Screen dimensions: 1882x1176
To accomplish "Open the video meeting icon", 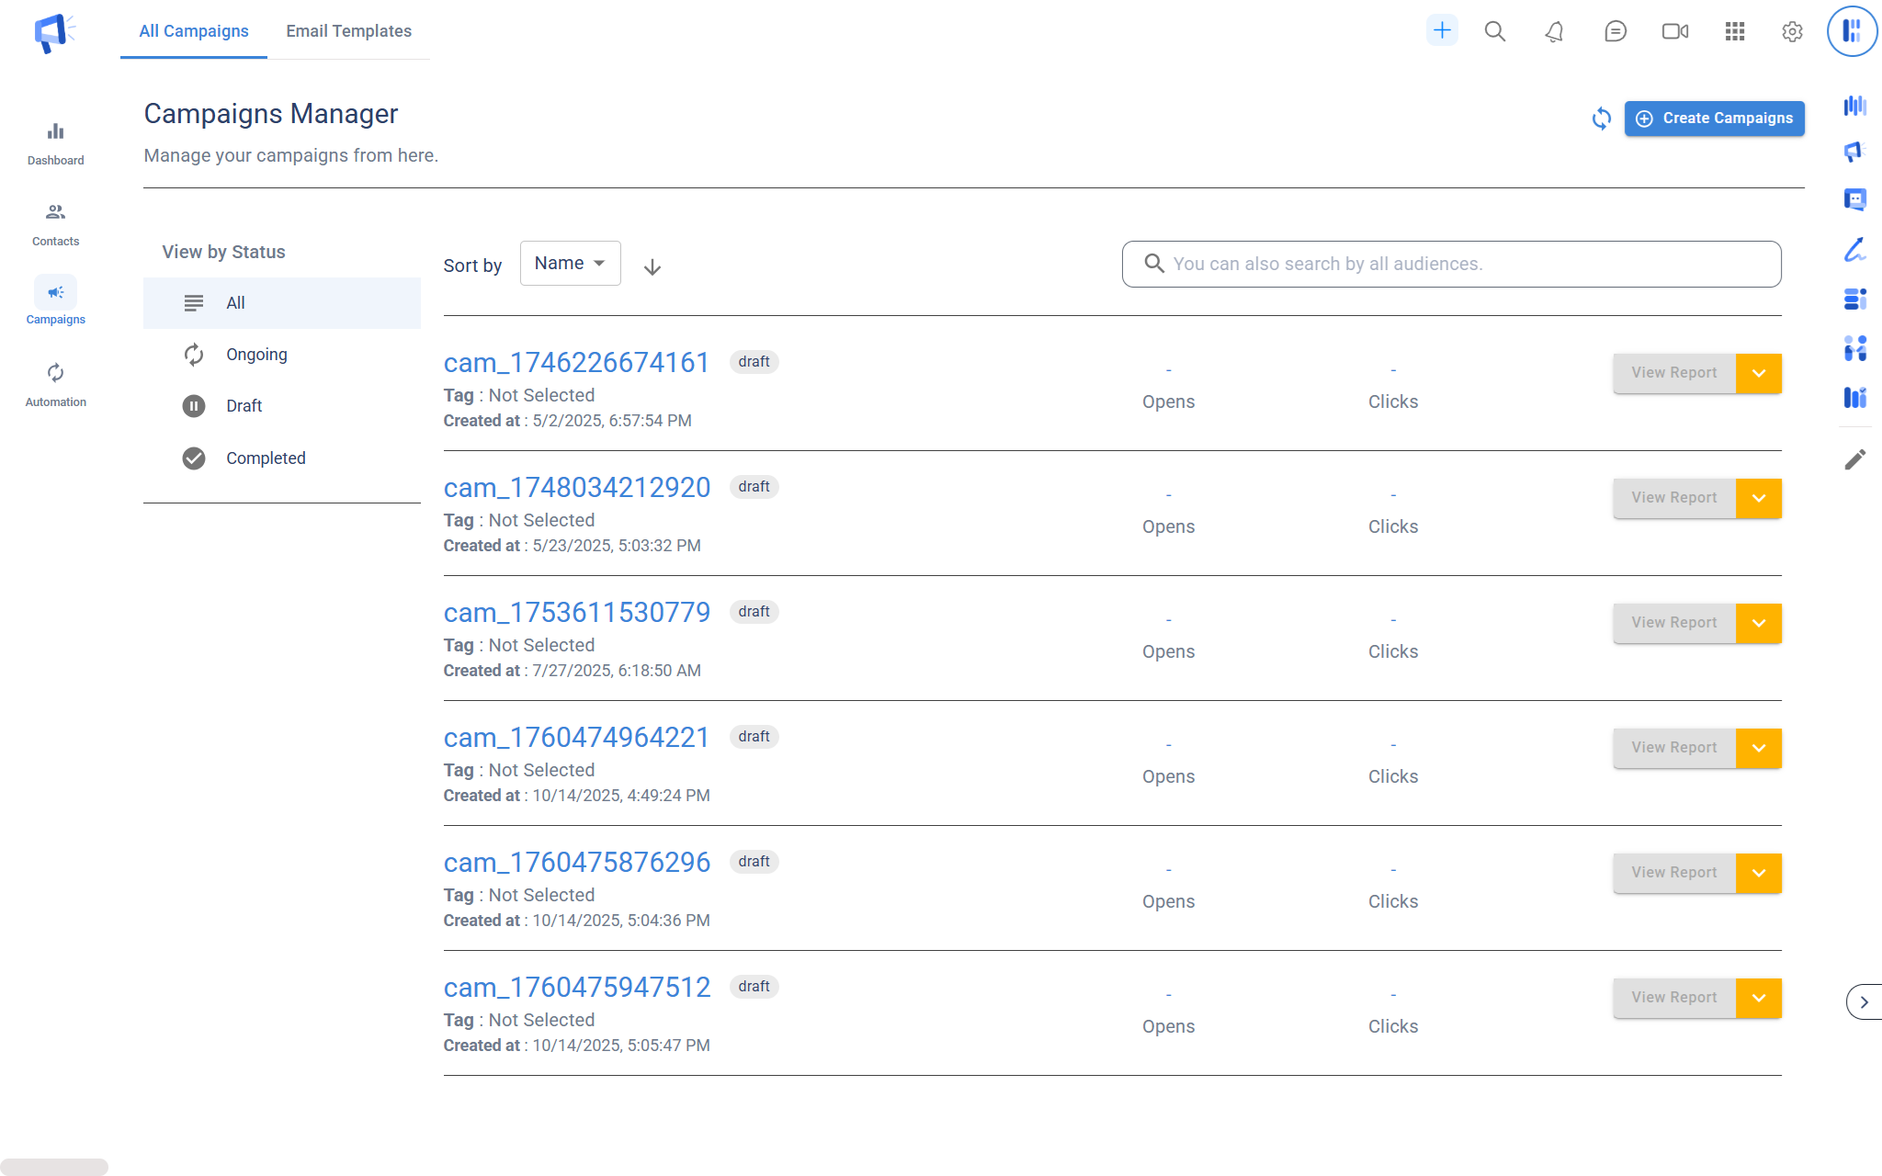I will coord(1674,32).
